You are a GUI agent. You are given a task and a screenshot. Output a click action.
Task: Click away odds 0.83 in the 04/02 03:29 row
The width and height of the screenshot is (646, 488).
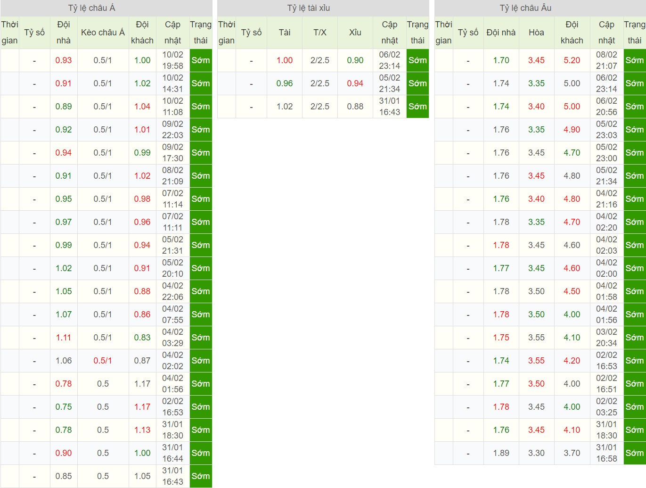pos(142,338)
